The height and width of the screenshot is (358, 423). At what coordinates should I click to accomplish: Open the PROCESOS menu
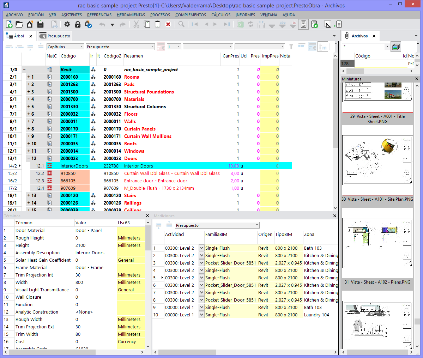(160, 15)
